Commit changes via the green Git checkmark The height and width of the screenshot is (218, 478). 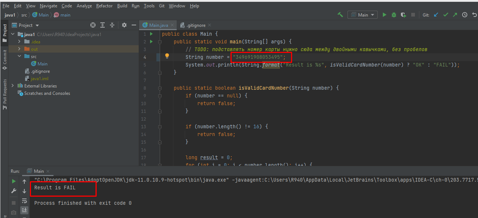point(446,15)
